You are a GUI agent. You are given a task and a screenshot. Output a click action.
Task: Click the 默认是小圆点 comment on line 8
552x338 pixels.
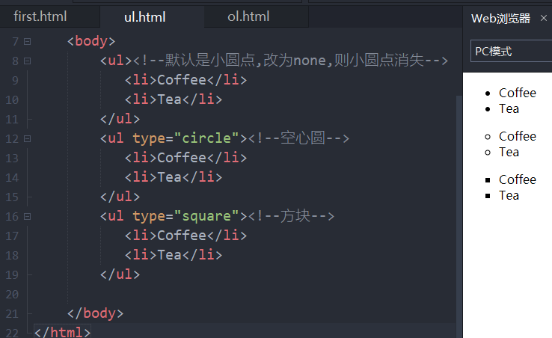[x=289, y=61]
